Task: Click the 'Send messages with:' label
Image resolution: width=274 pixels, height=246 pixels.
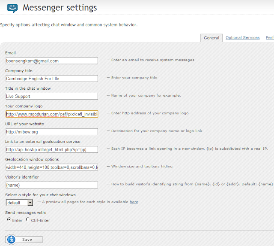Action: [26, 213]
